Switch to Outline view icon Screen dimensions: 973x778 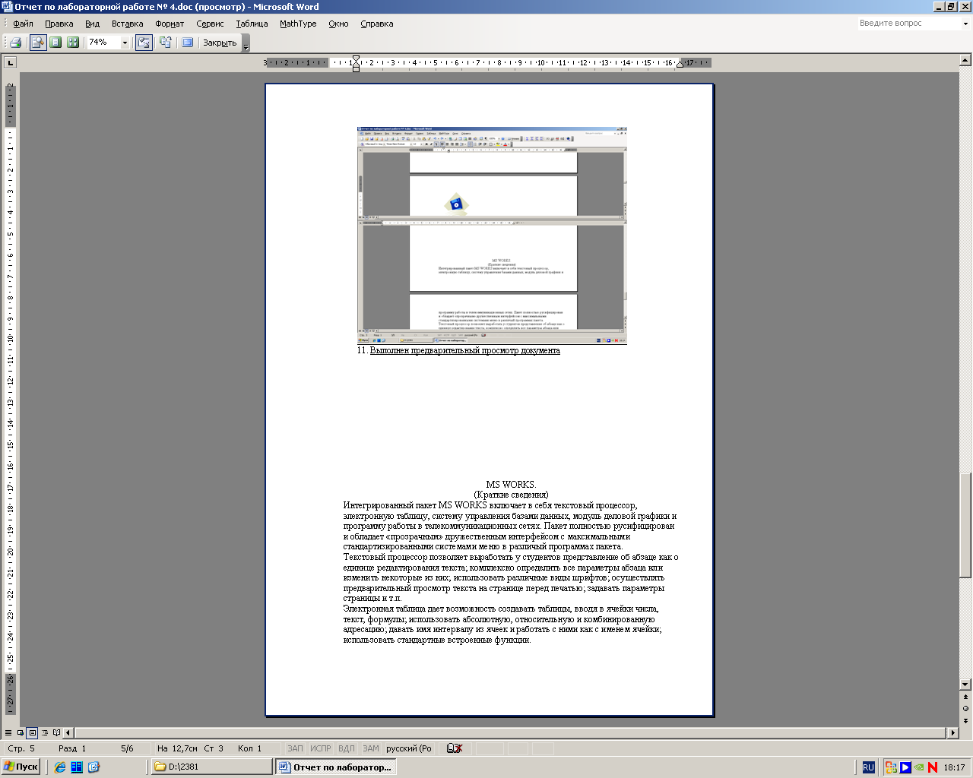[x=45, y=733]
